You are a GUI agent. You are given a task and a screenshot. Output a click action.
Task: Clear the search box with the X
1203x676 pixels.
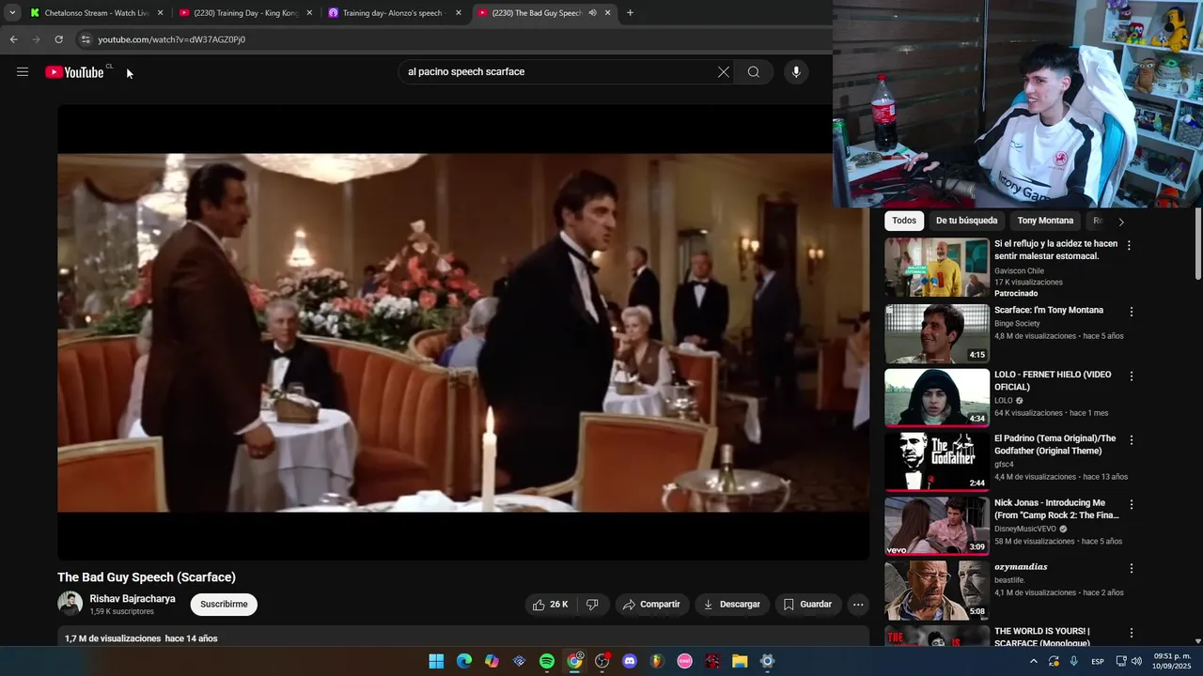coord(724,72)
